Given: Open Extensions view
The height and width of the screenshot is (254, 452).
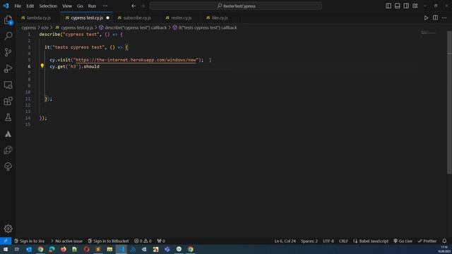Looking at the screenshot, I should (8, 101).
